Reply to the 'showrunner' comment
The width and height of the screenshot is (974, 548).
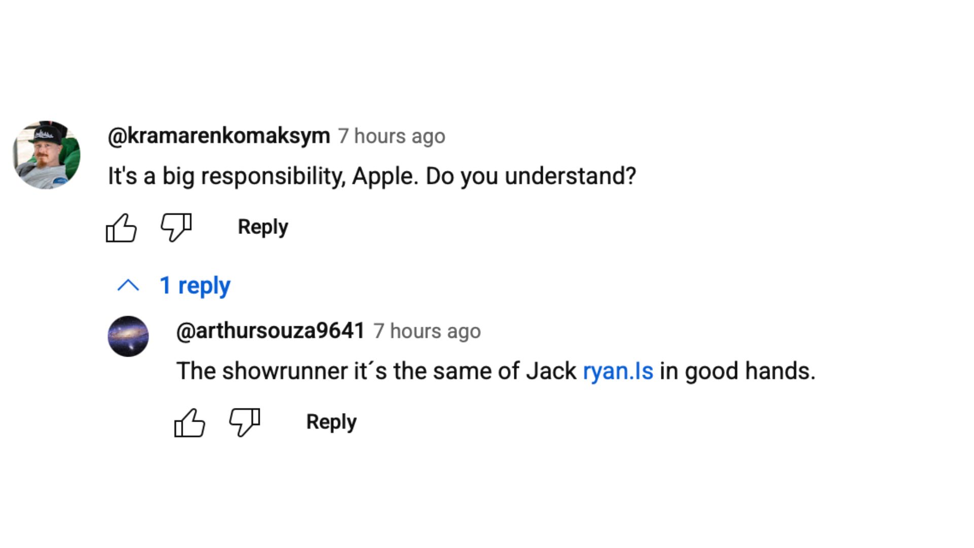pyautogui.click(x=331, y=422)
